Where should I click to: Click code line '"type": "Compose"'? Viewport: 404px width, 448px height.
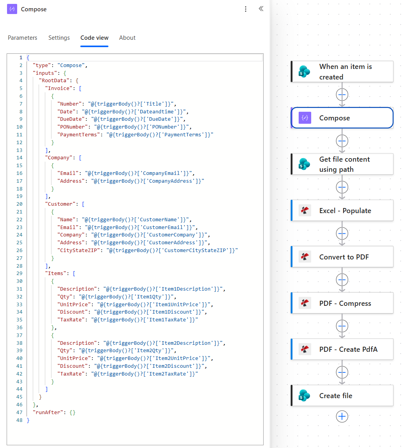[60, 65]
